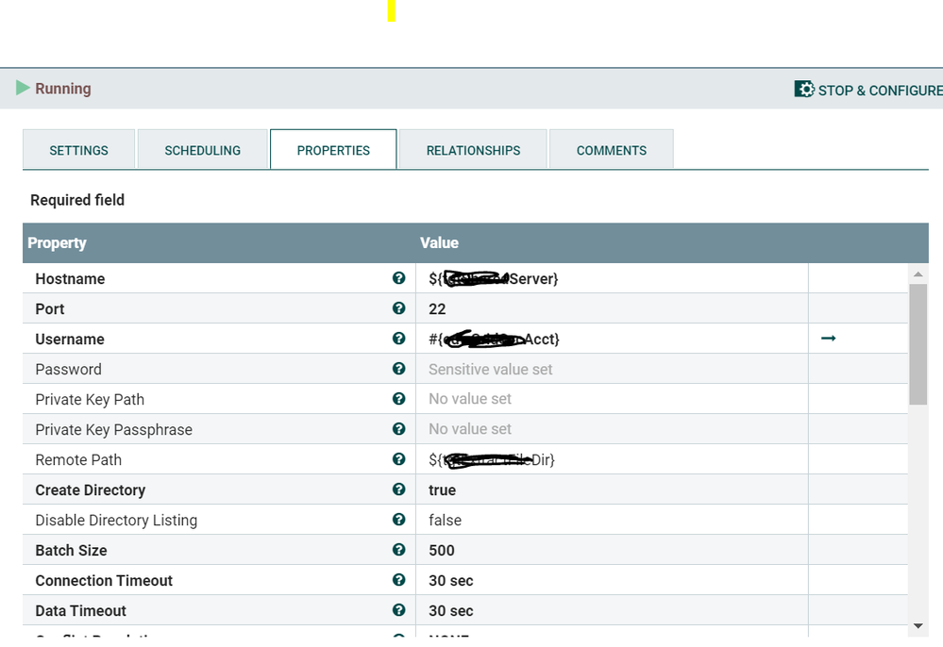The height and width of the screenshot is (647, 943).
Task: Click the Hostname value cell
Action: (612, 278)
